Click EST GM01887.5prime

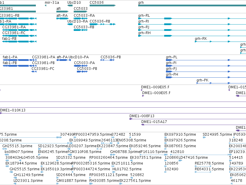pos(71,181)
